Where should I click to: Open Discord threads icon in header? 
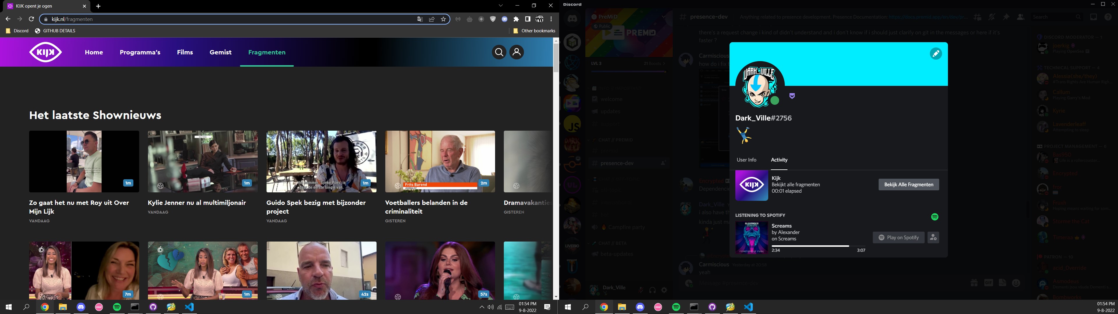tap(977, 17)
